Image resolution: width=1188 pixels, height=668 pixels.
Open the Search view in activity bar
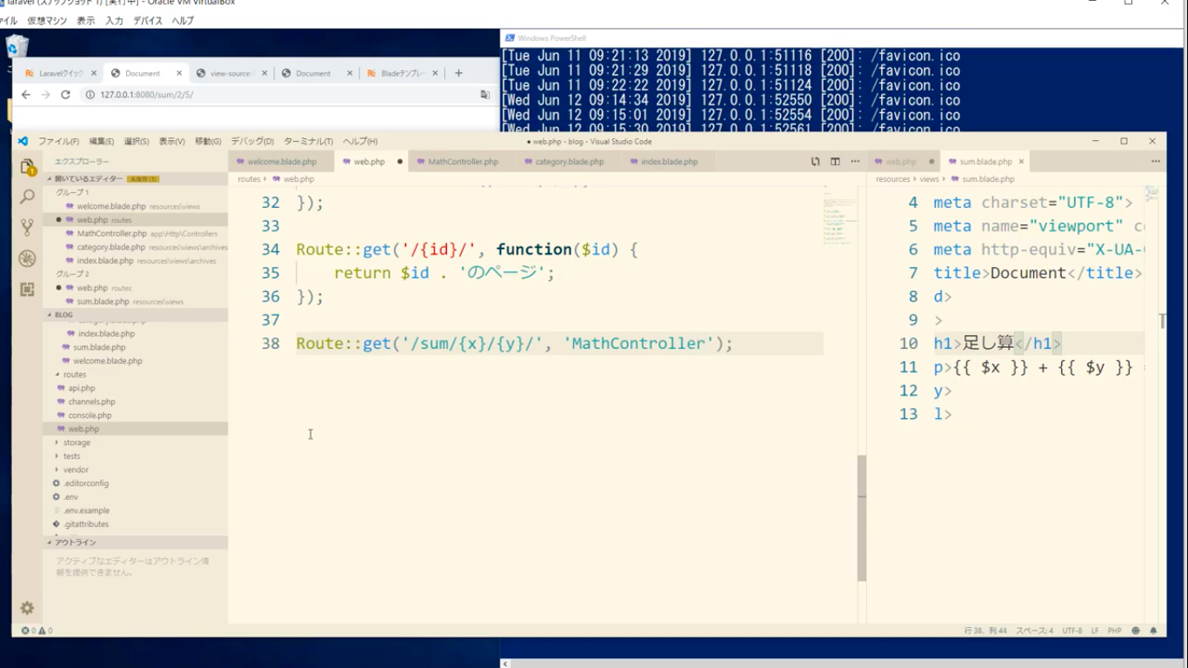point(27,197)
